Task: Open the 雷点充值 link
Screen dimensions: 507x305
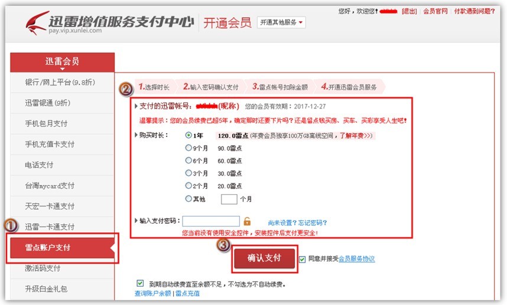Action: pyautogui.click(x=187, y=293)
